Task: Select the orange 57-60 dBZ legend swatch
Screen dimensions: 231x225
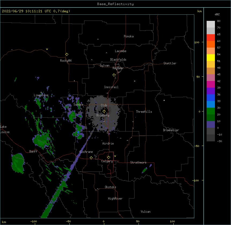Action: [x=211, y=44]
